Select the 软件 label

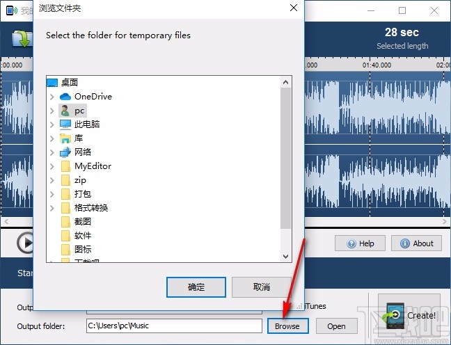click(83, 236)
